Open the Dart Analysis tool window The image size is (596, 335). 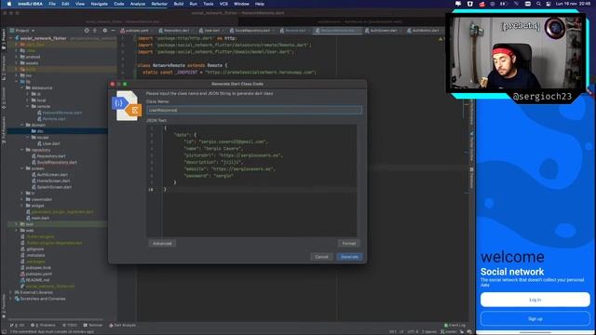pos(123,325)
